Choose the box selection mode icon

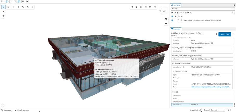15,2
